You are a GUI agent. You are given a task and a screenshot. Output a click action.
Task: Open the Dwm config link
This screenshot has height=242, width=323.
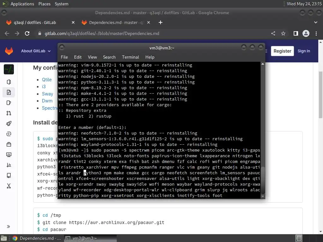(x=47, y=101)
